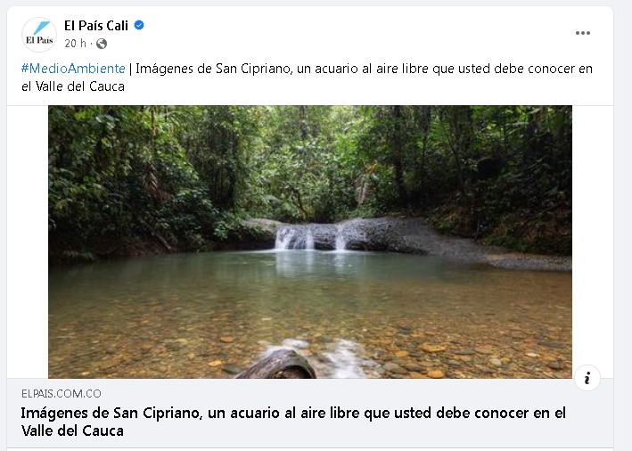
Task: Click the gray link preview footer area
Action: coord(310,413)
